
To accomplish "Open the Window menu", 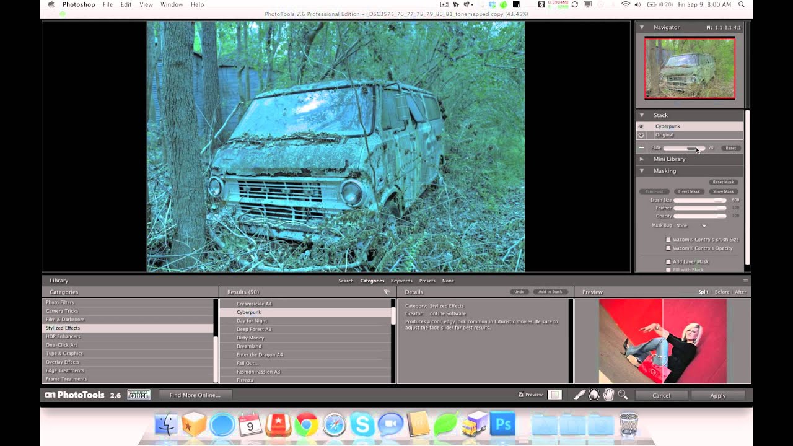I will pos(172,4).
